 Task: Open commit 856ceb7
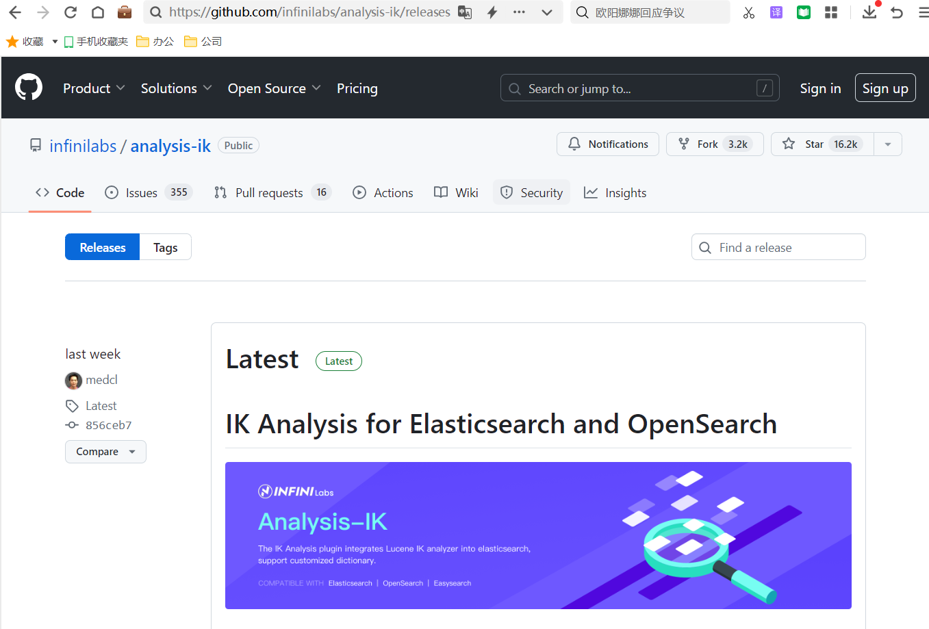pyautogui.click(x=108, y=425)
